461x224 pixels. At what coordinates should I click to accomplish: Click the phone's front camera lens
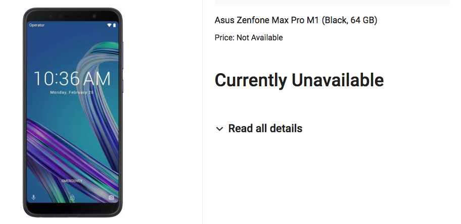[94, 16]
